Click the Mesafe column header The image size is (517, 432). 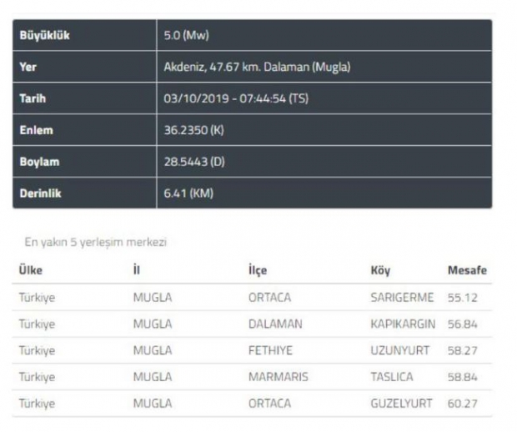467,270
